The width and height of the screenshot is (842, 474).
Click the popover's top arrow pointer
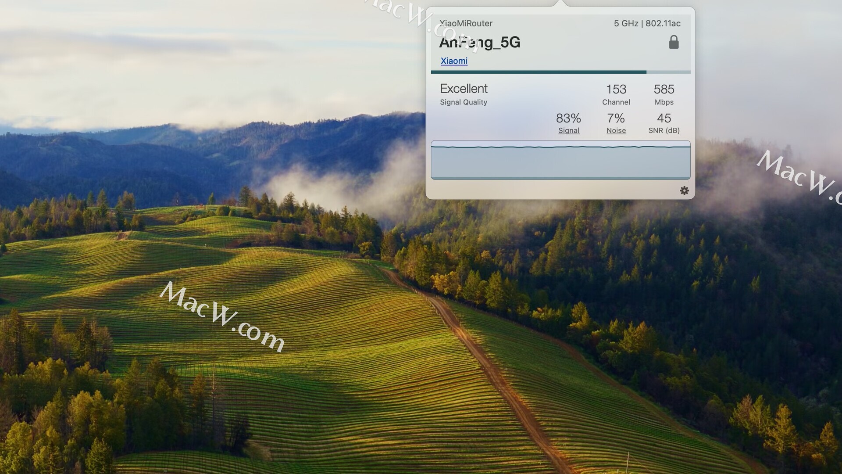click(560, 4)
